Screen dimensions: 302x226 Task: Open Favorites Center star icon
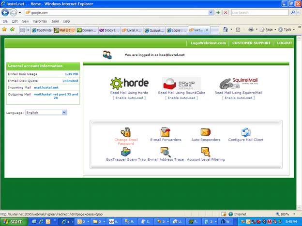[x=4, y=29]
